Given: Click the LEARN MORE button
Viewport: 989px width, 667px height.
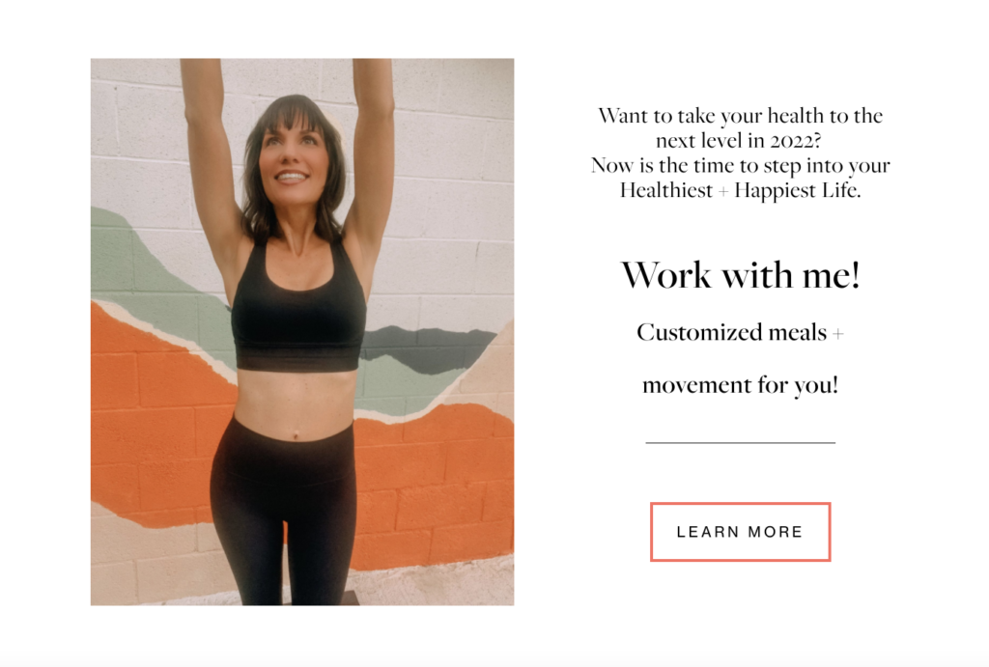Looking at the screenshot, I should [741, 532].
